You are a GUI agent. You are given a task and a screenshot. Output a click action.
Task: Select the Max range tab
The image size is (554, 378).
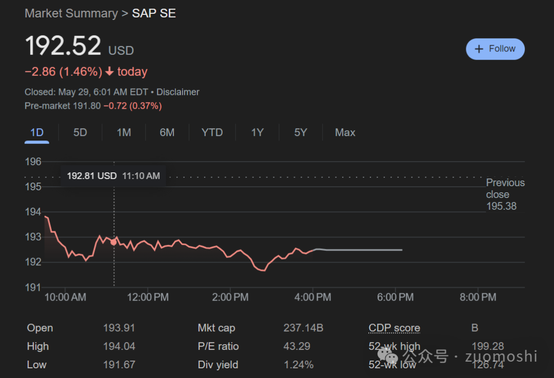(345, 132)
